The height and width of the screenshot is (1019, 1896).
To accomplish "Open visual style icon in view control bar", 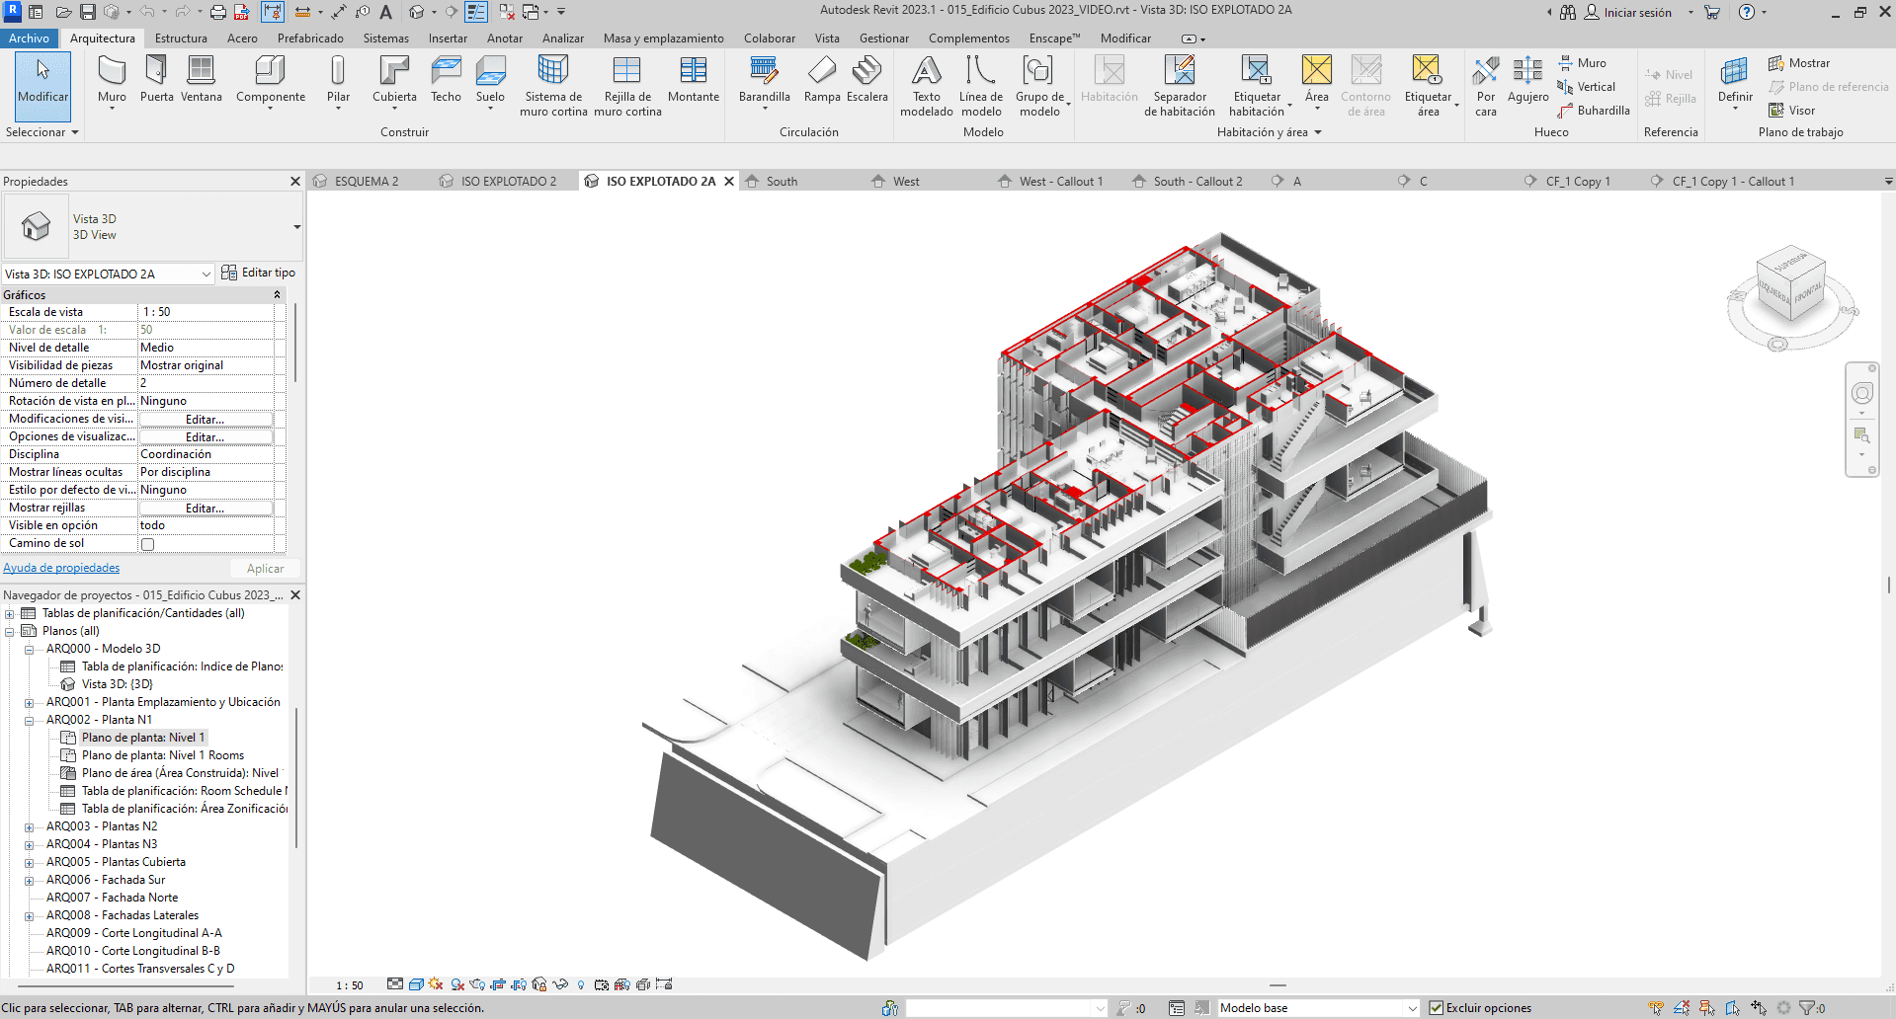I will click(x=416, y=984).
